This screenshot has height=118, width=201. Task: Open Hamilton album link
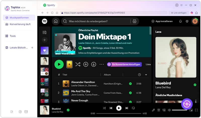tap(113, 84)
